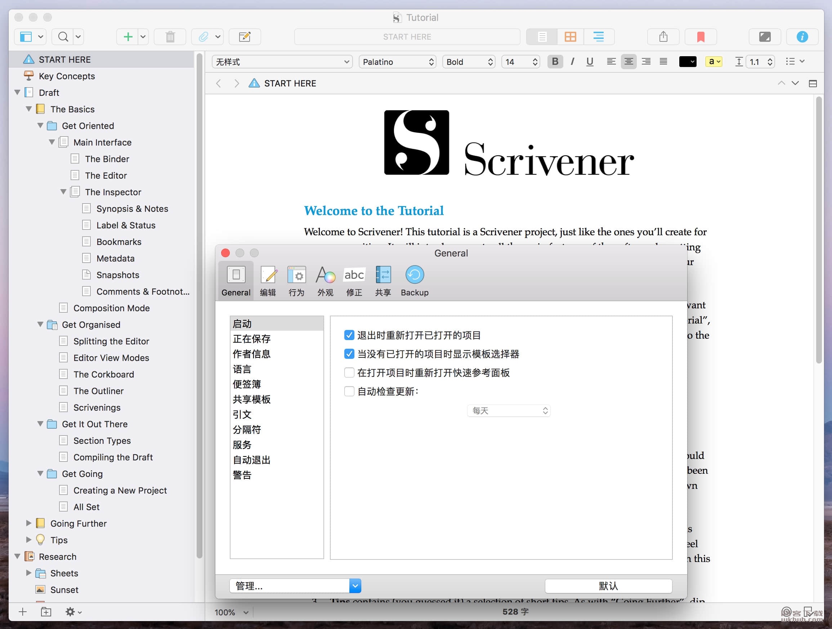Open the 管理... manage dropdown
The width and height of the screenshot is (832, 629).
click(x=295, y=586)
